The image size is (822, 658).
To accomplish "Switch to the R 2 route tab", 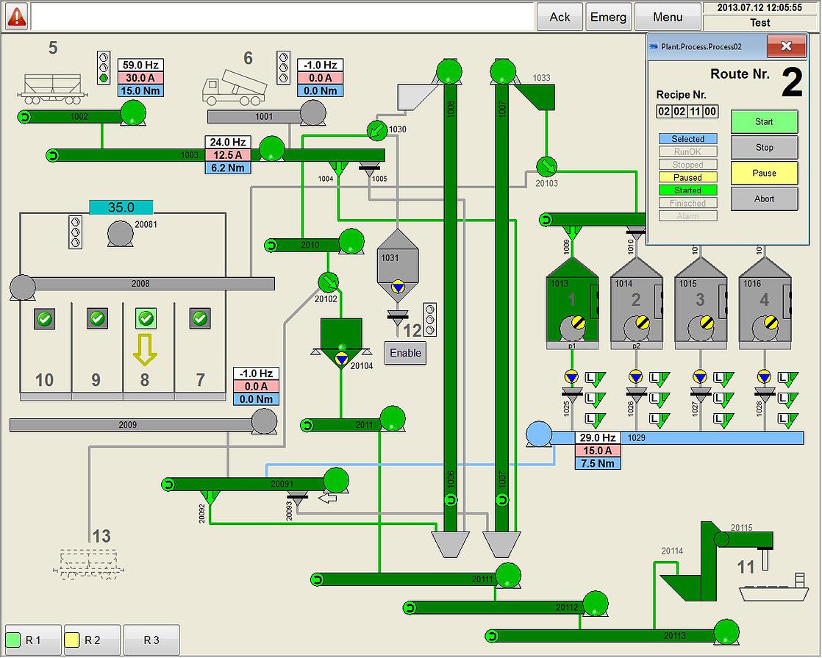I will [92, 640].
